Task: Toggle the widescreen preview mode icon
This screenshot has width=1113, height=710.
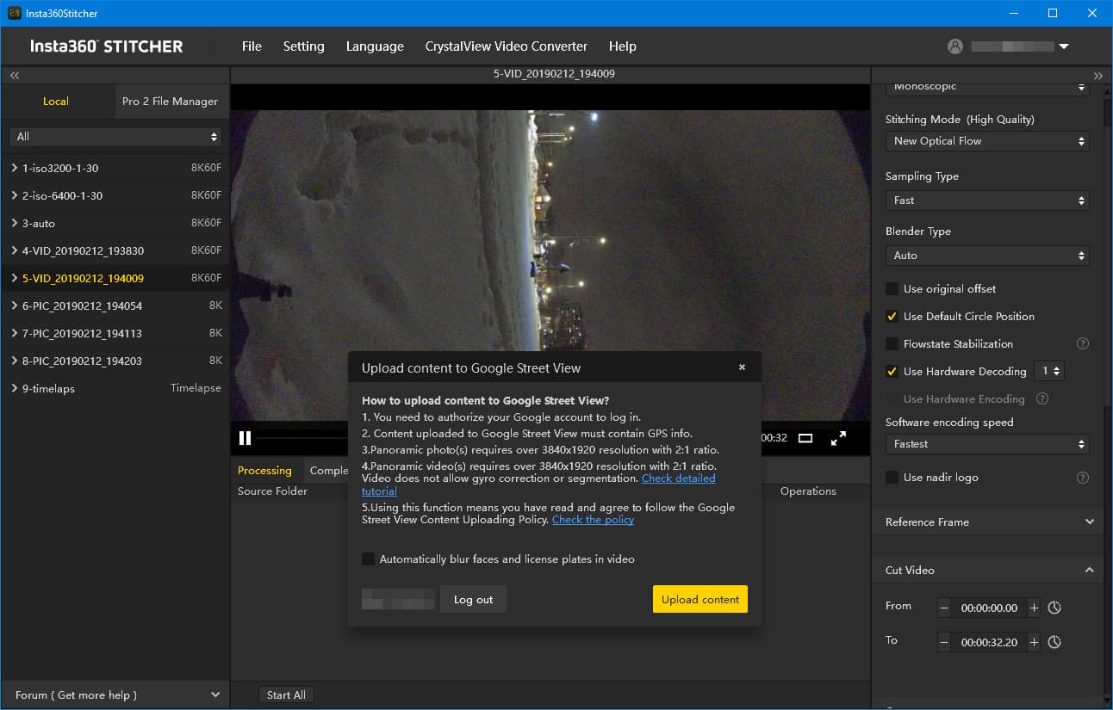Action: point(805,438)
